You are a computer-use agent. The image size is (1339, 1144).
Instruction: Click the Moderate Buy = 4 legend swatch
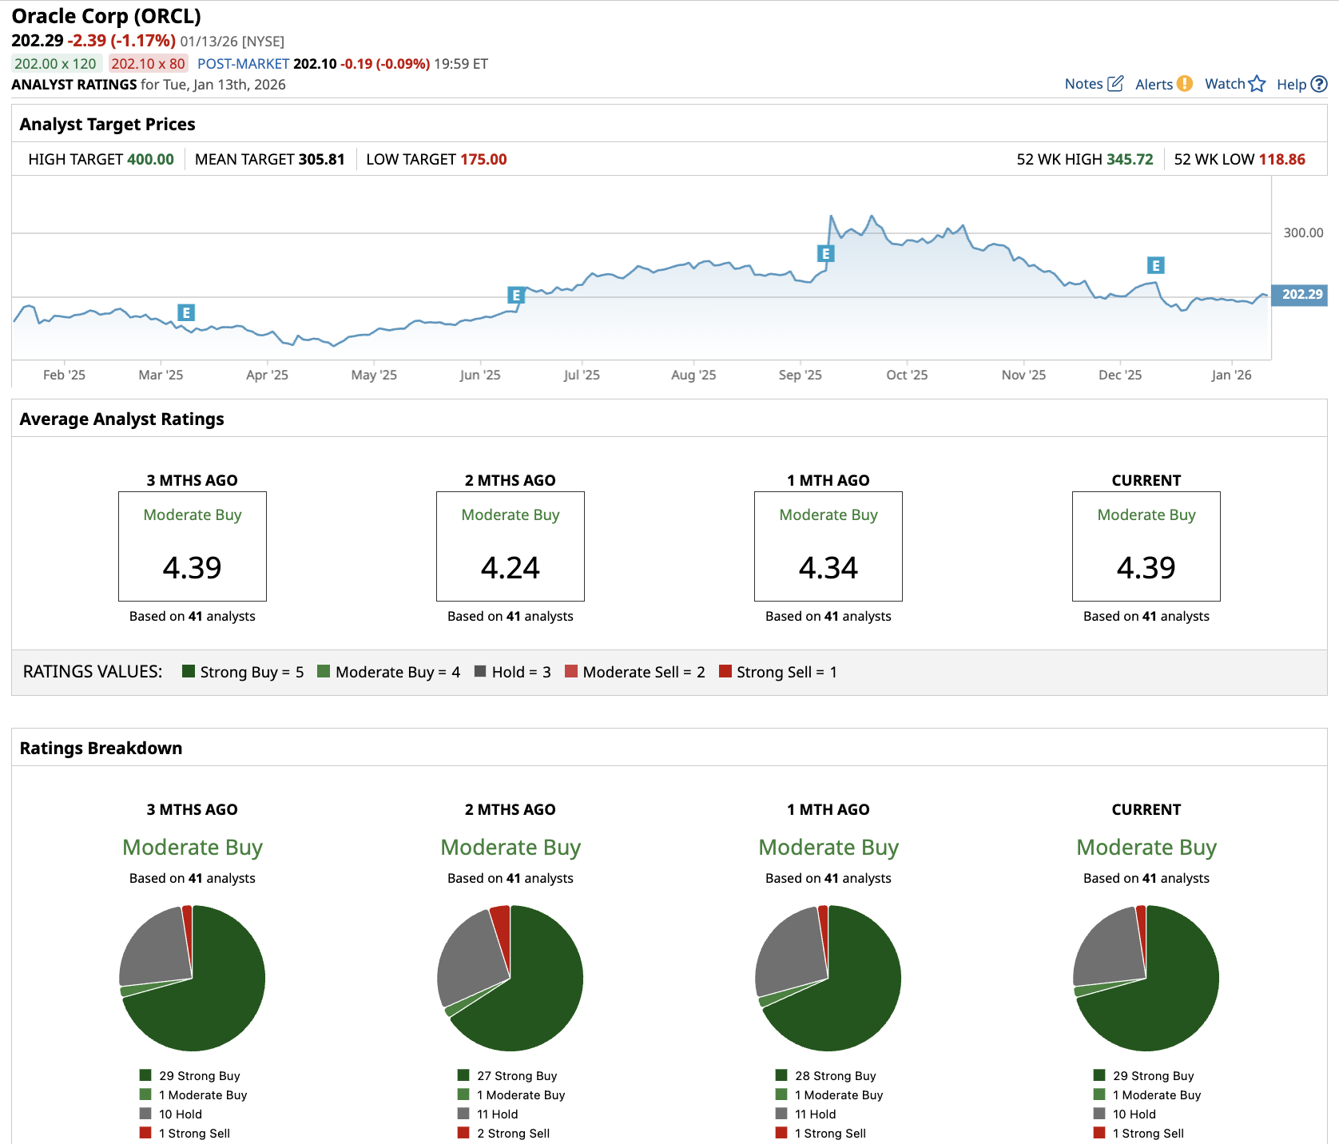[x=324, y=671]
